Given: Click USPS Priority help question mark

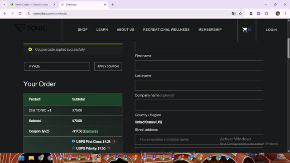Looking at the screenshot, I should [x=109, y=149].
